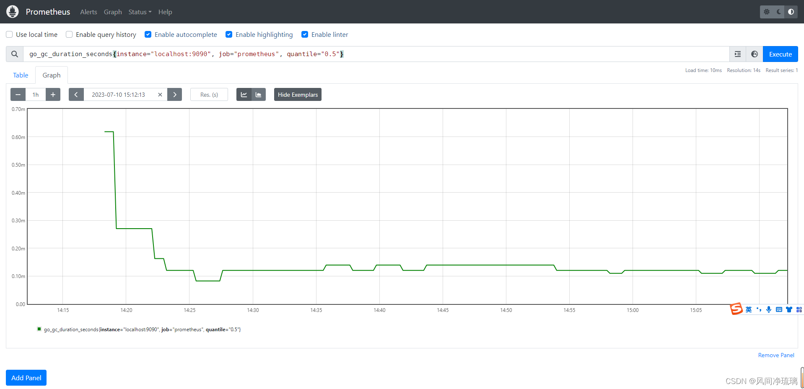Move end time forward with right chevron
The height and width of the screenshot is (389, 804).
[175, 95]
